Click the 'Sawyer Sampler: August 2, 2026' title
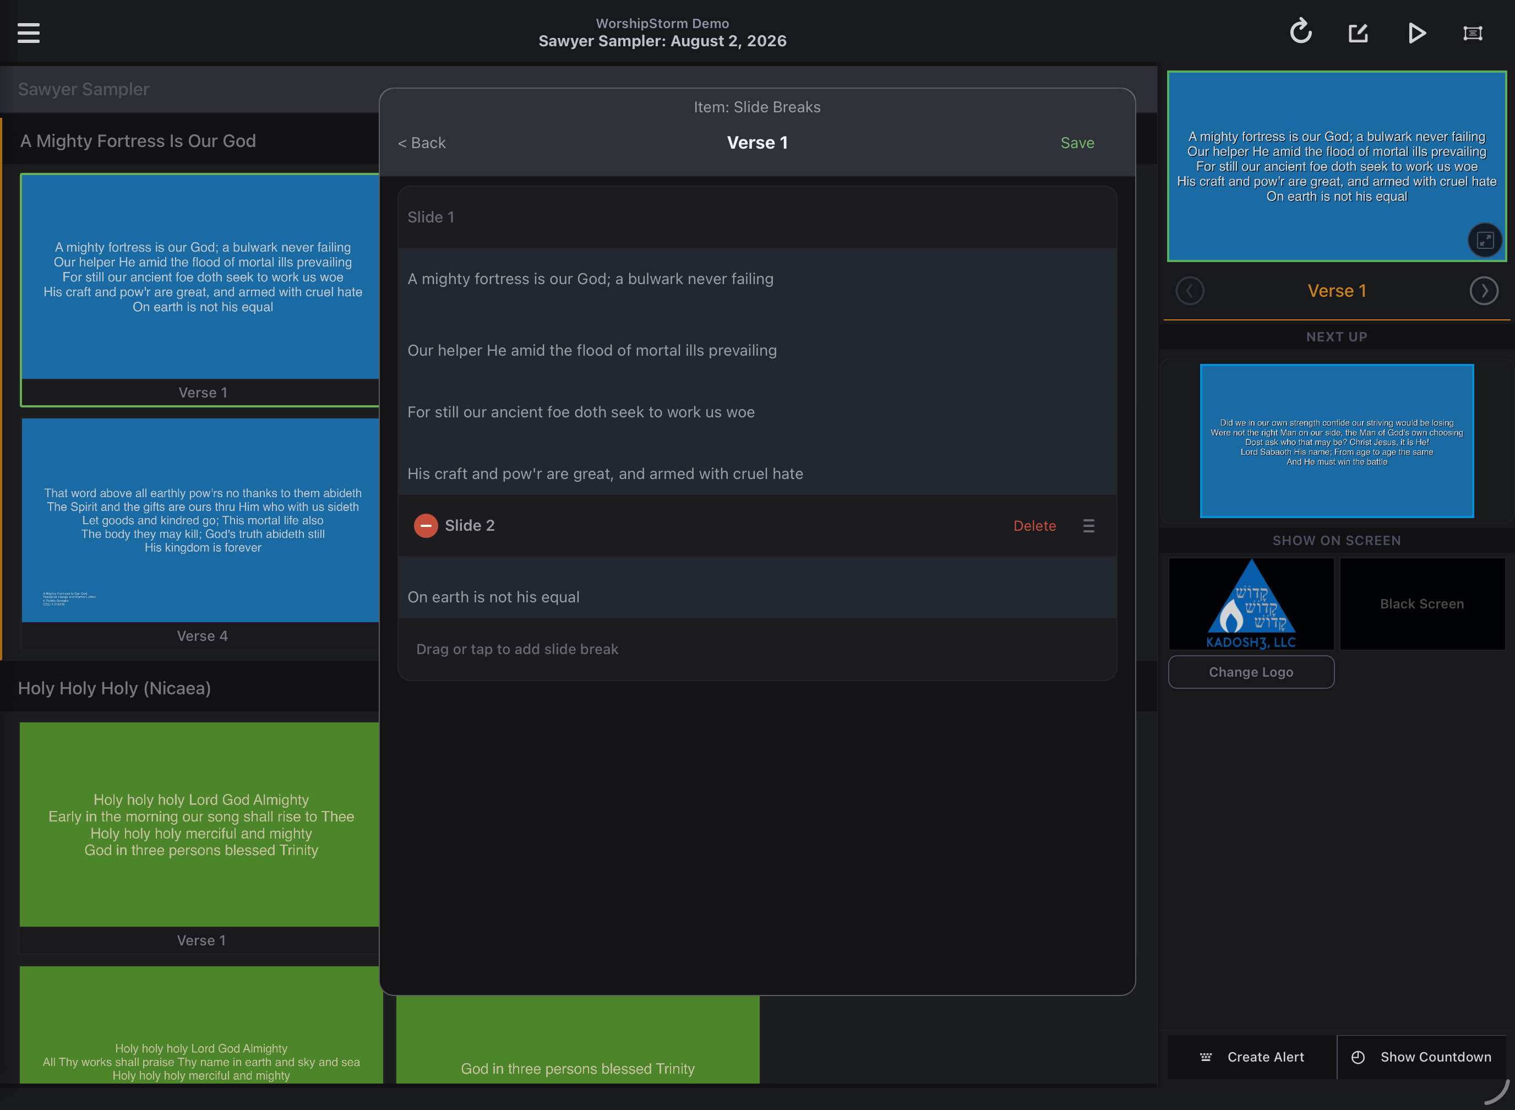The image size is (1515, 1110). (x=662, y=41)
